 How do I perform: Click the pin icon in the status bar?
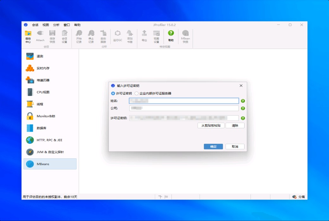(x=160, y=197)
